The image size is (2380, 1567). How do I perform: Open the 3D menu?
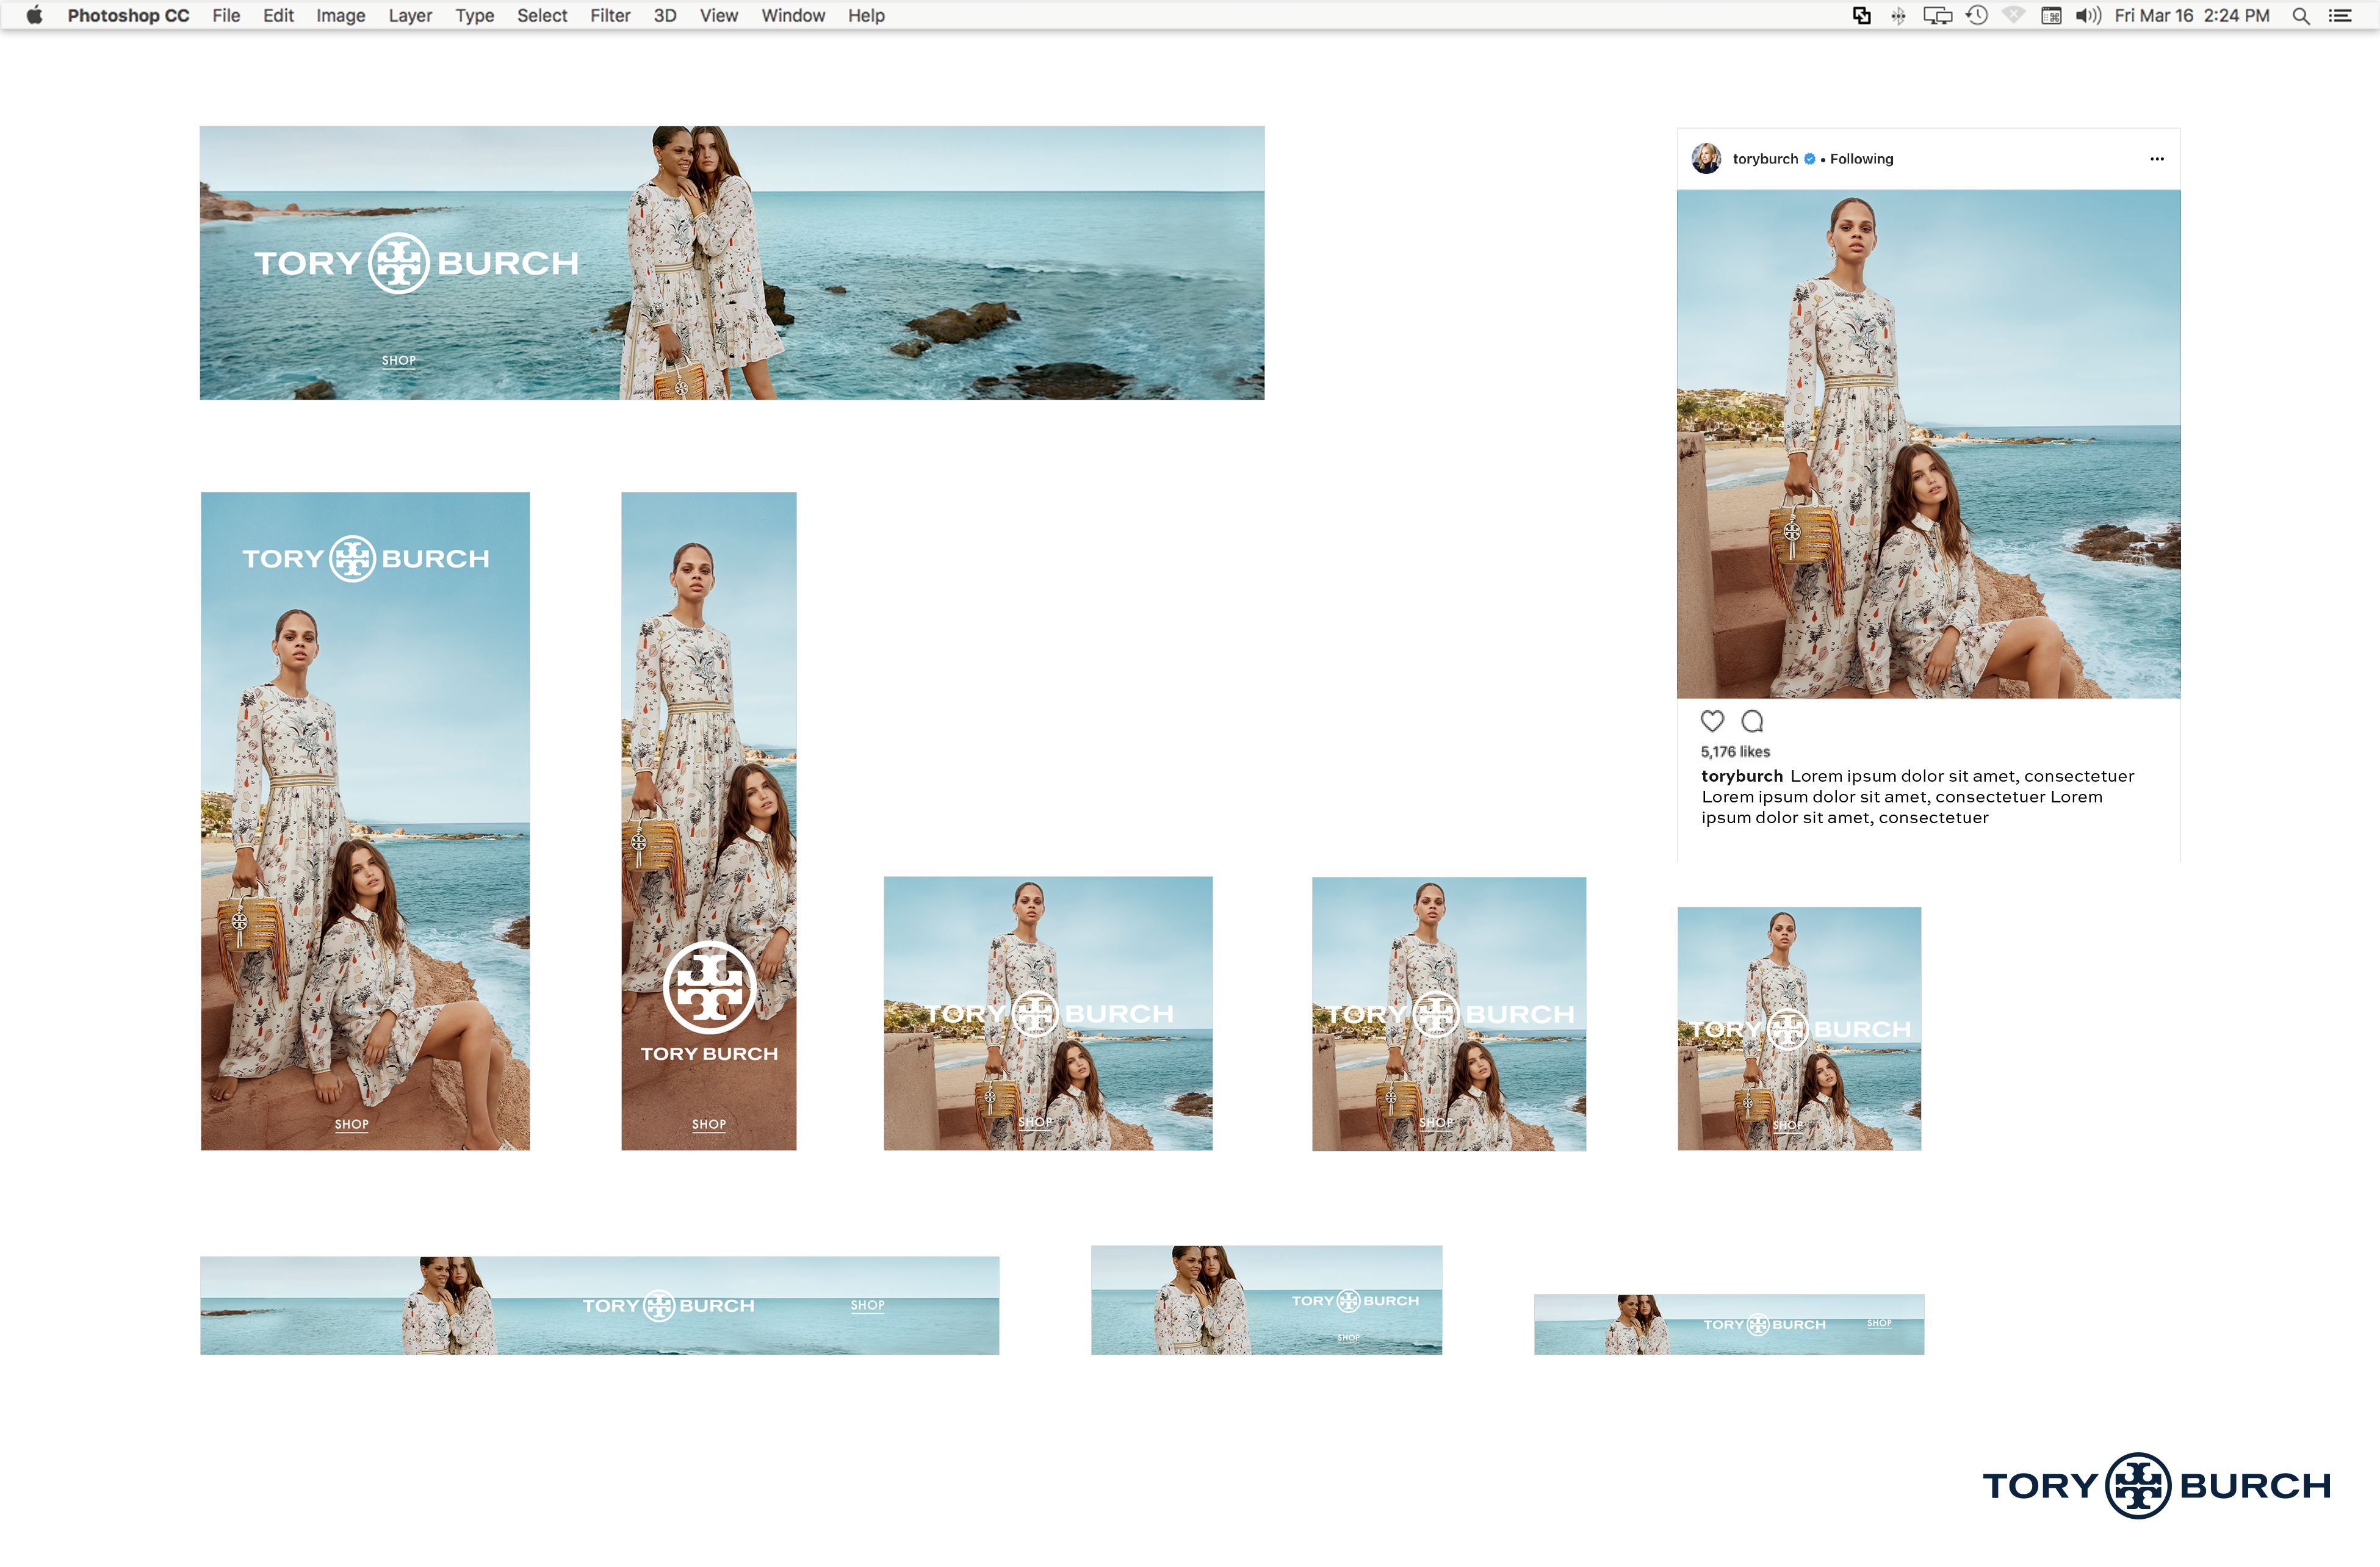(x=665, y=15)
